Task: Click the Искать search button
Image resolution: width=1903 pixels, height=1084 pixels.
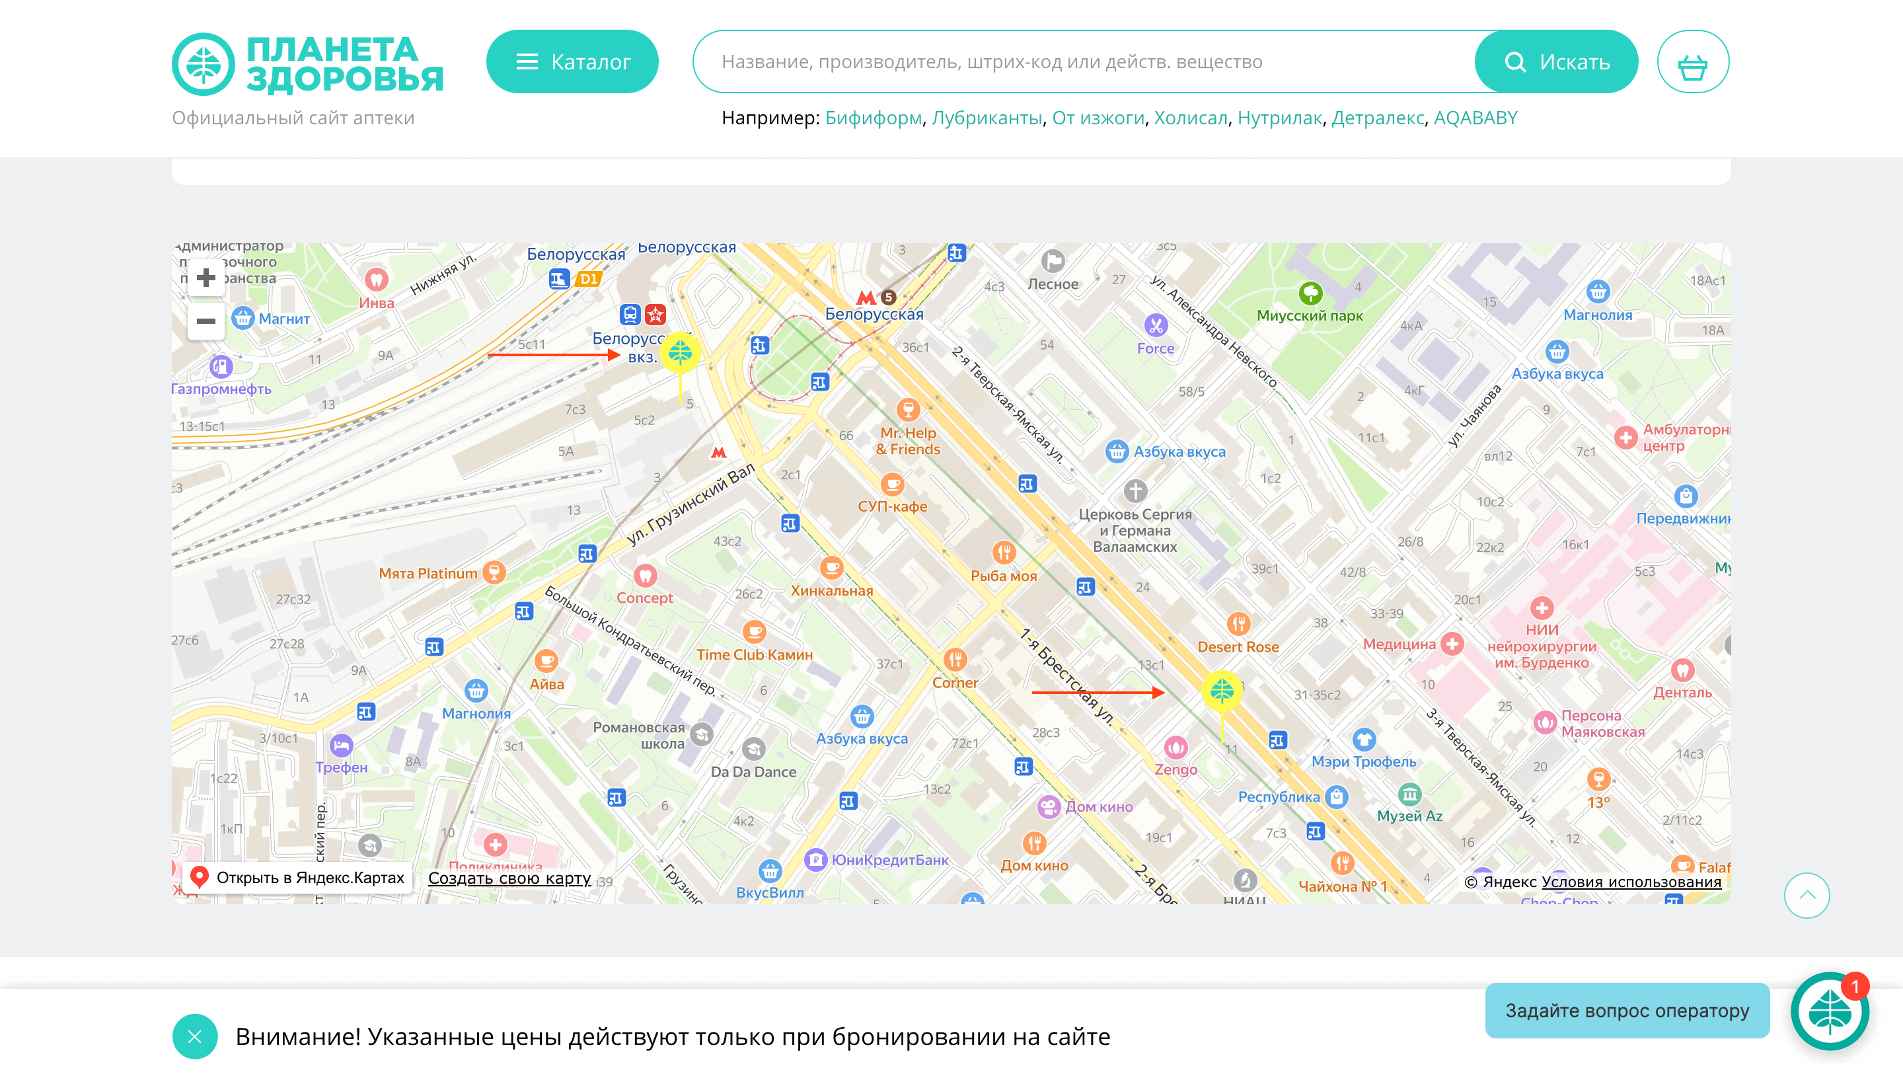Action: (x=1556, y=61)
